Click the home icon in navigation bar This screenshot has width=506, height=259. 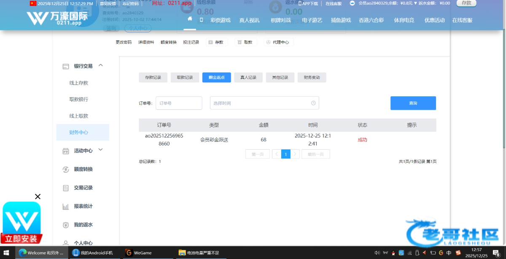tap(190, 19)
